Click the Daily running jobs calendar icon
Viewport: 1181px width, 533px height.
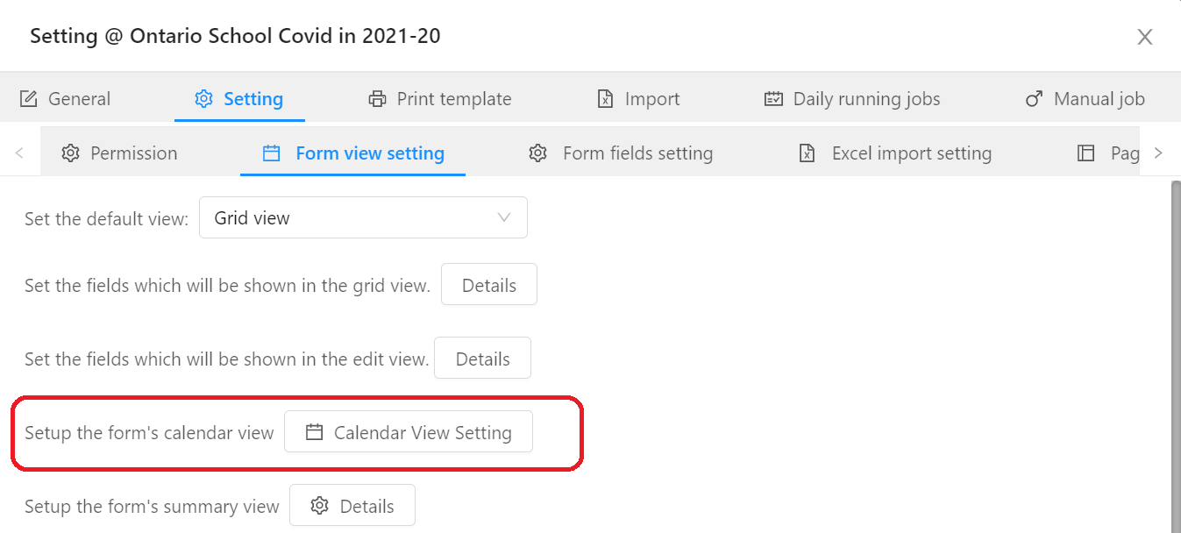[773, 99]
